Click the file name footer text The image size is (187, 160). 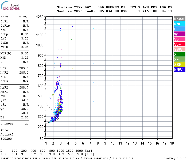[x=19, y=158]
